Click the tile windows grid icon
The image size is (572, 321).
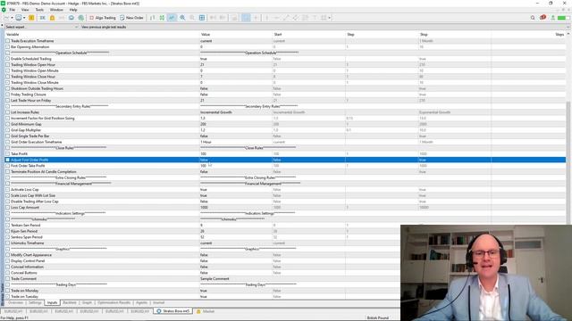(x=202, y=18)
